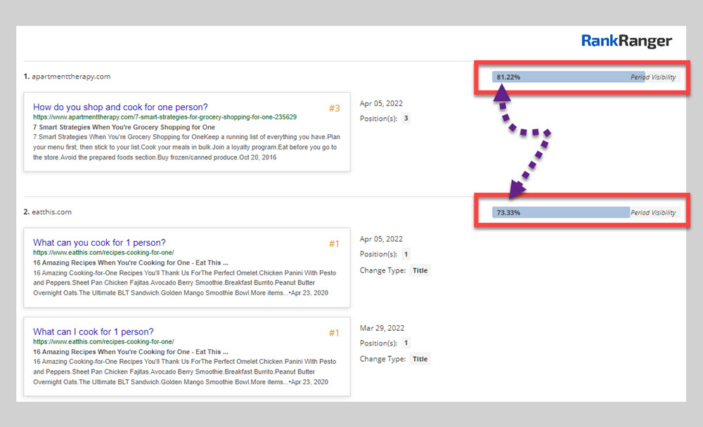
Task: Click '7 Smart Strategies' snippet title
Action: tap(124, 127)
